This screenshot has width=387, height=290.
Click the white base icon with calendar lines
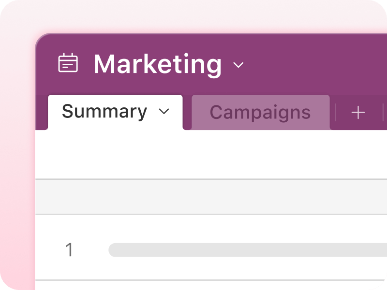pyautogui.click(x=68, y=63)
